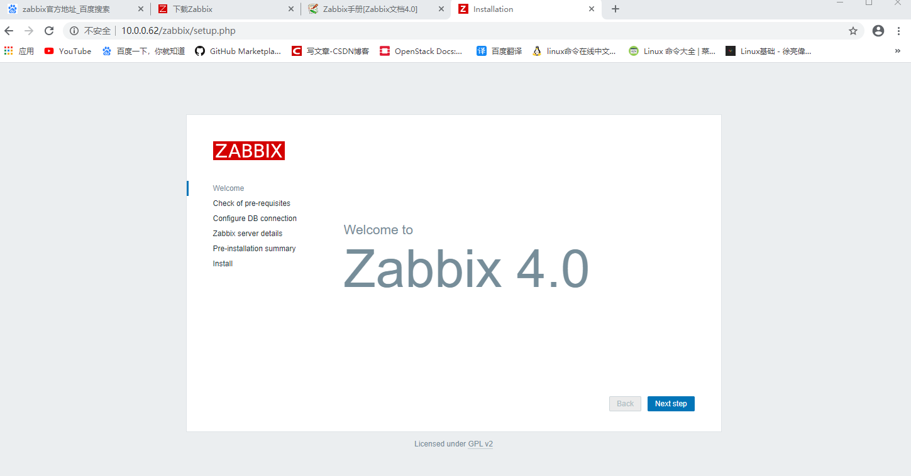Click the address bar URL field
Image resolution: width=911 pixels, height=476 pixels.
(x=462, y=31)
